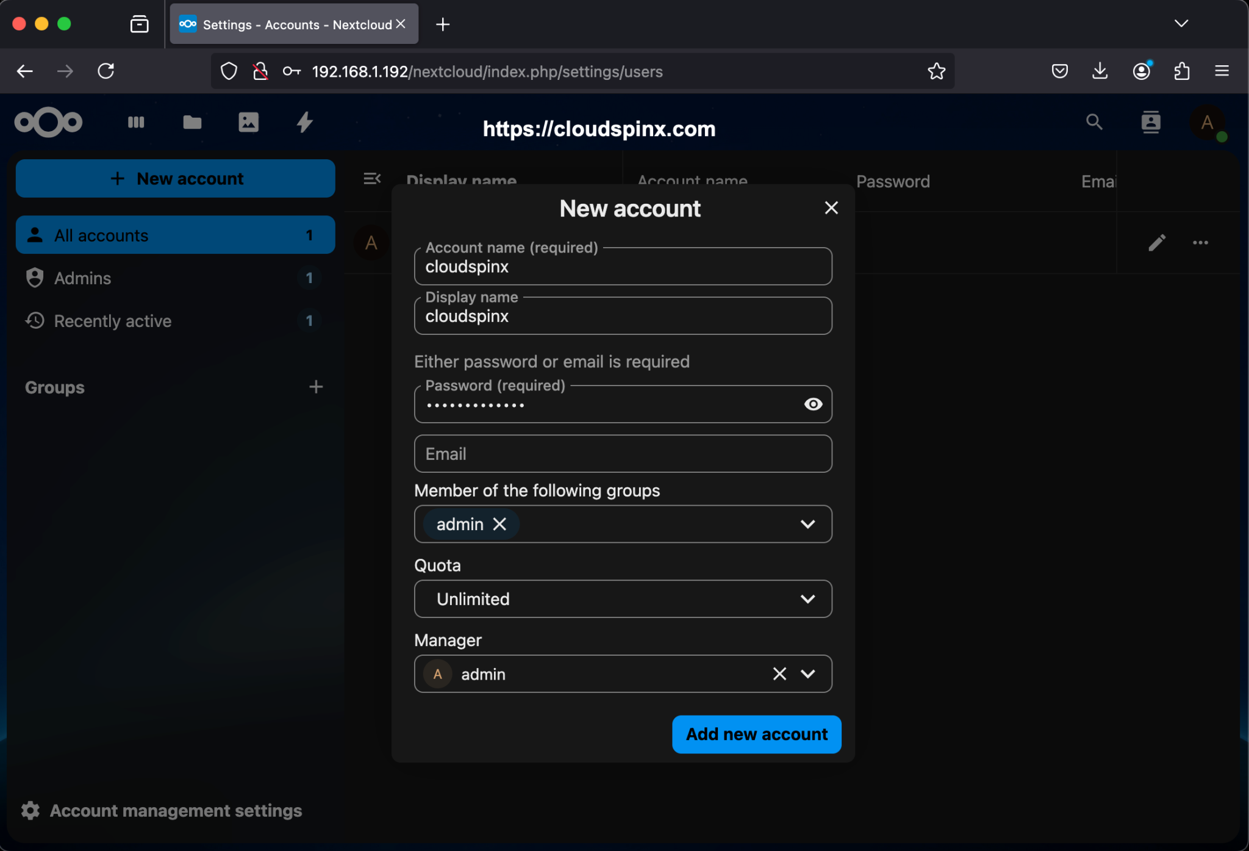
Task: Expand the Manager dropdown
Action: tap(807, 673)
